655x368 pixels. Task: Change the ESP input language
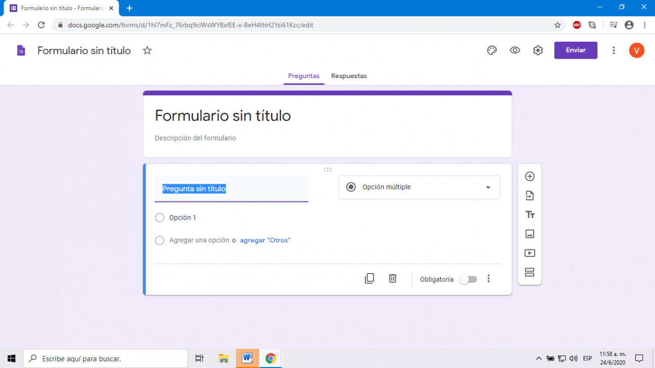point(587,358)
